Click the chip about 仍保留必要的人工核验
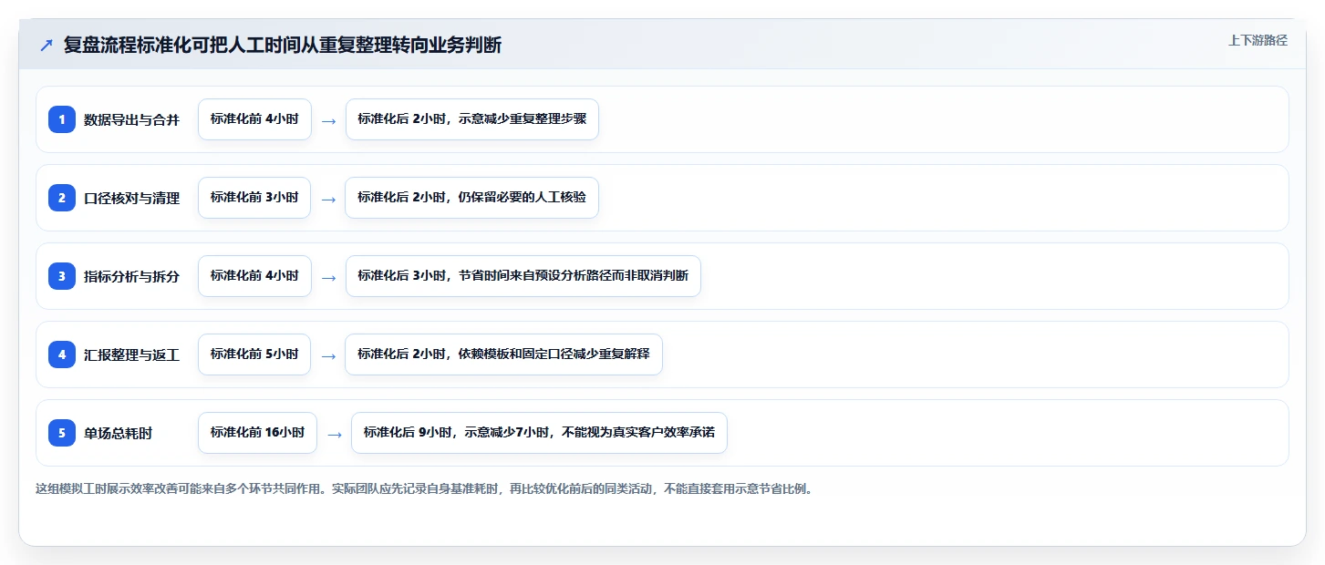This screenshot has width=1325, height=565. (472, 198)
